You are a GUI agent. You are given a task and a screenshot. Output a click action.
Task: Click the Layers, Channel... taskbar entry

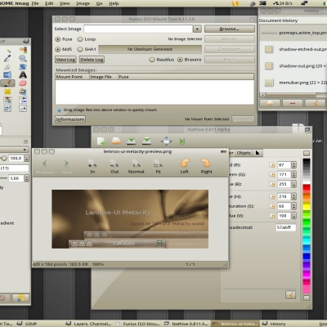coord(89,324)
